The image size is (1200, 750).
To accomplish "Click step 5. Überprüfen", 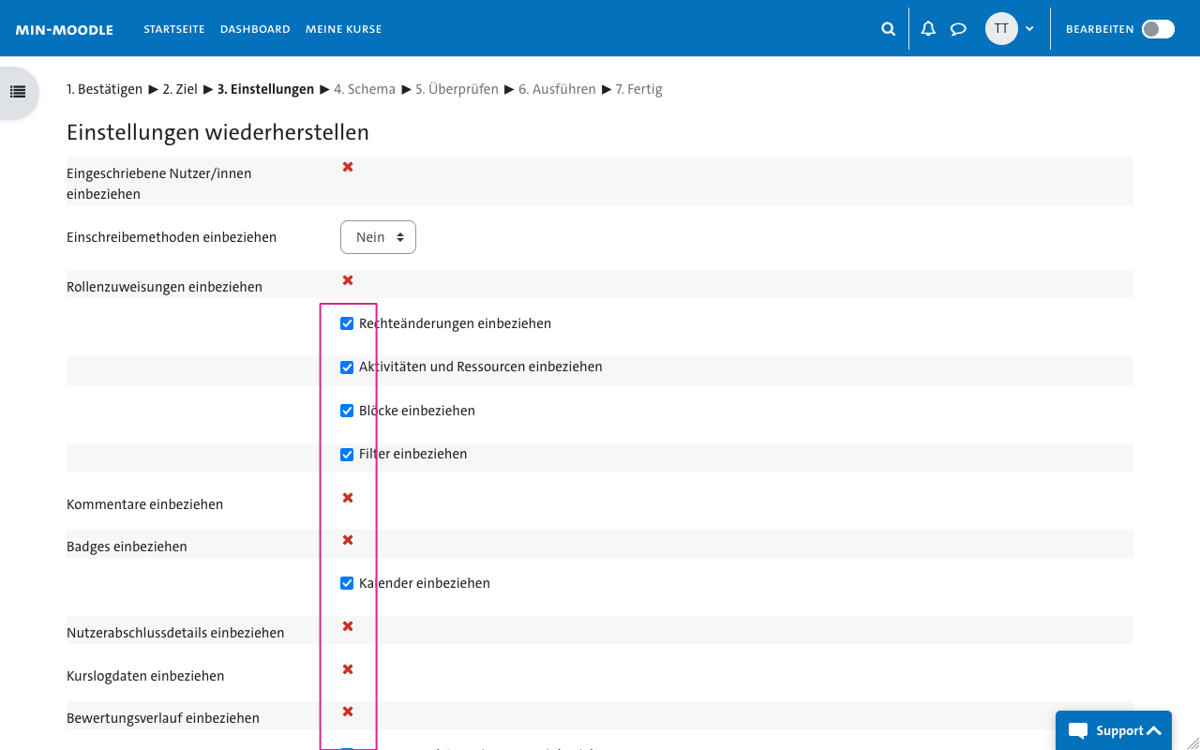I will point(457,89).
